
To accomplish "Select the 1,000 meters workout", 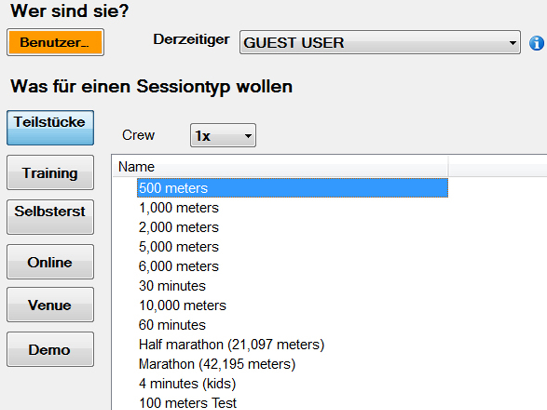I will (x=178, y=207).
